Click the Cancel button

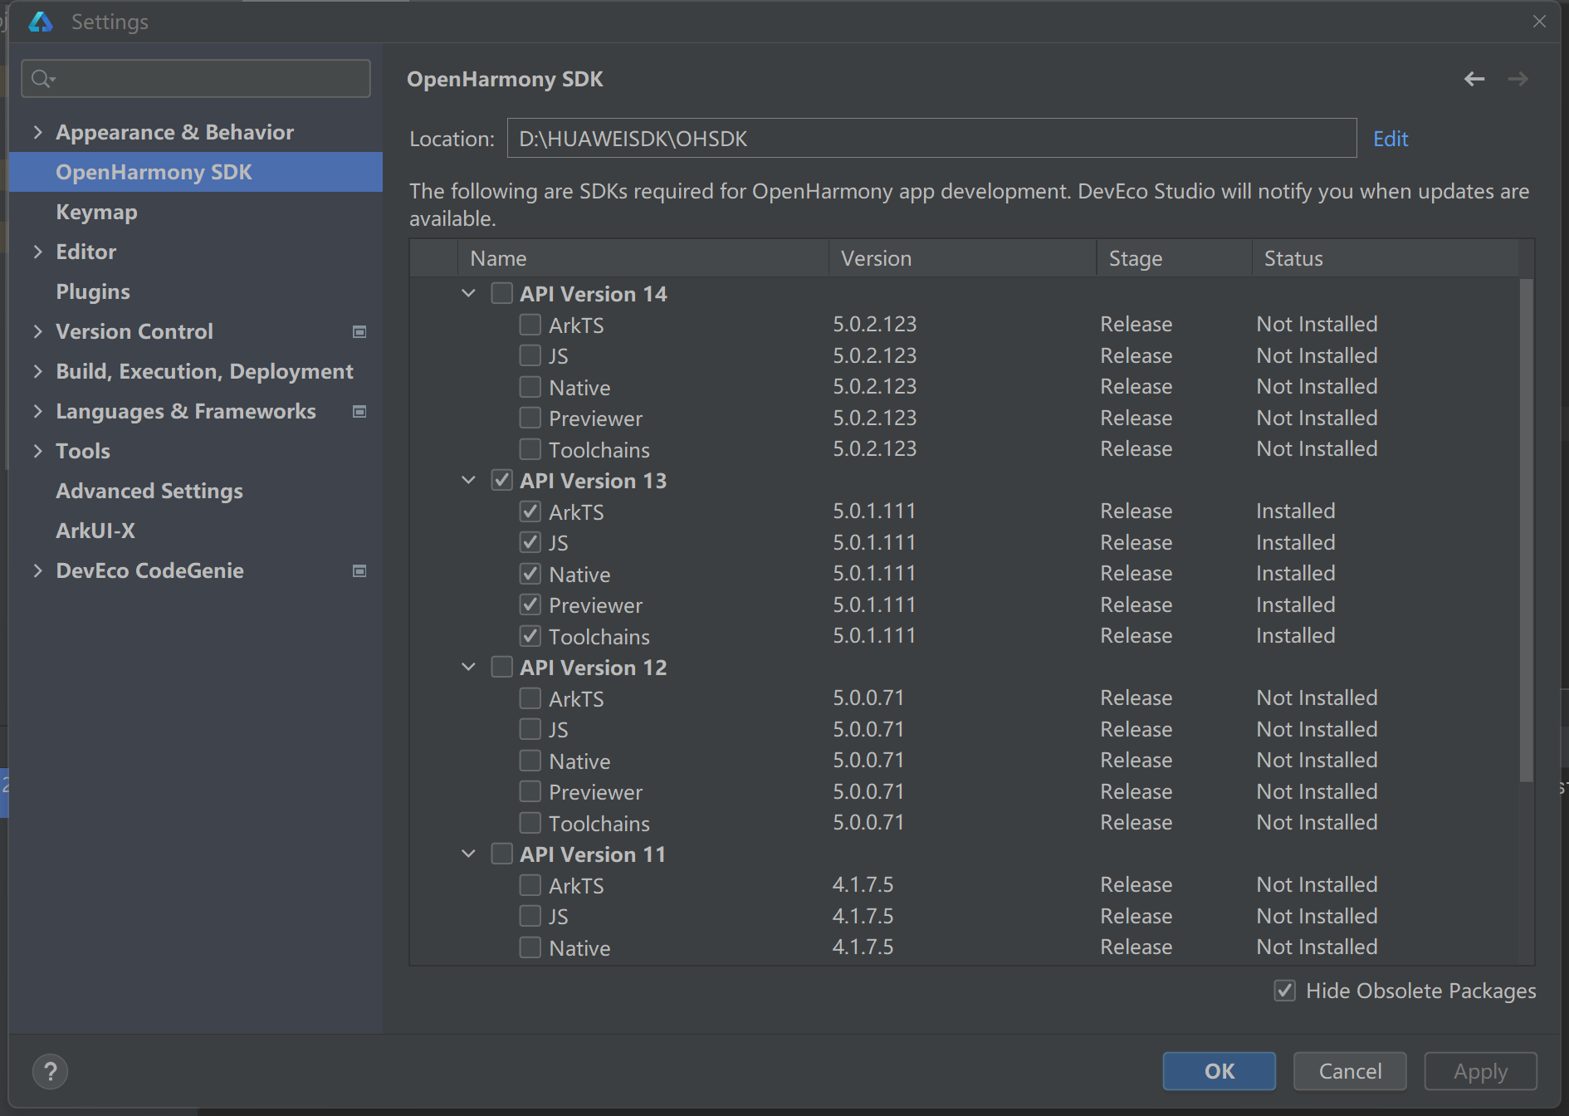(x=1350, y=1071)
